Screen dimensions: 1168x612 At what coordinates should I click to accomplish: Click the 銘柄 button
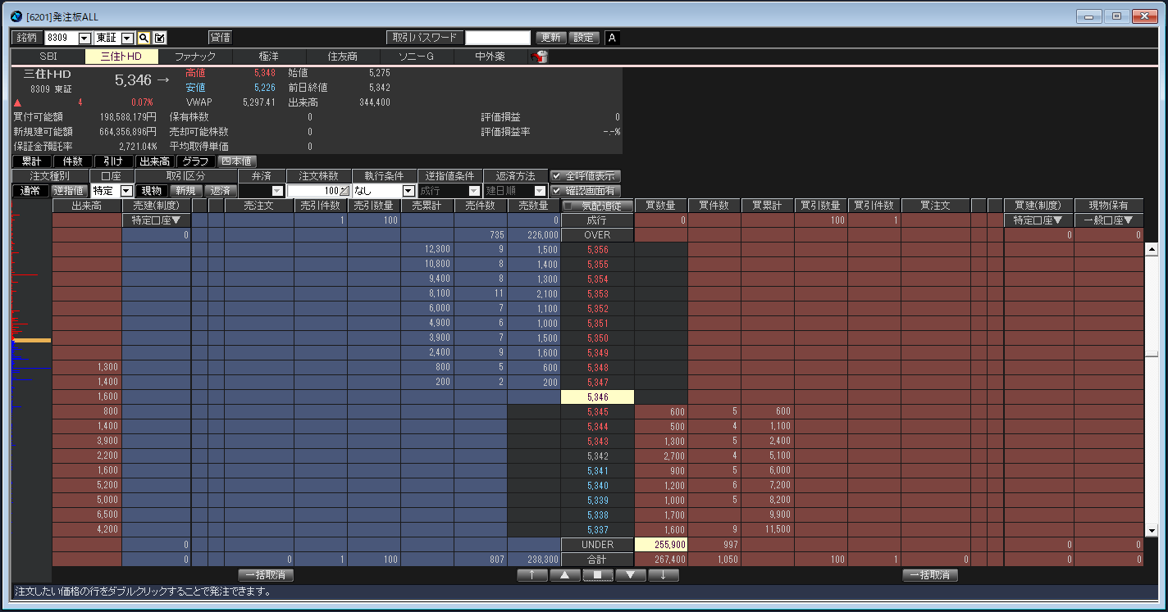[27, 38]
